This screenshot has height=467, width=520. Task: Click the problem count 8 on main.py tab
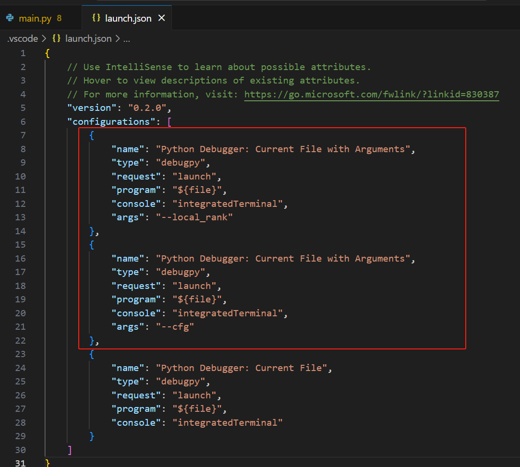(x=59, y=19)
